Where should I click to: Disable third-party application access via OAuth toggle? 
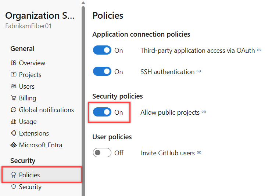(102, 51)
